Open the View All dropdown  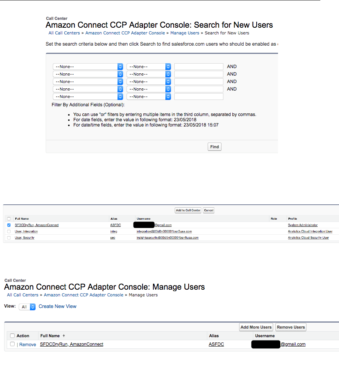27,307
